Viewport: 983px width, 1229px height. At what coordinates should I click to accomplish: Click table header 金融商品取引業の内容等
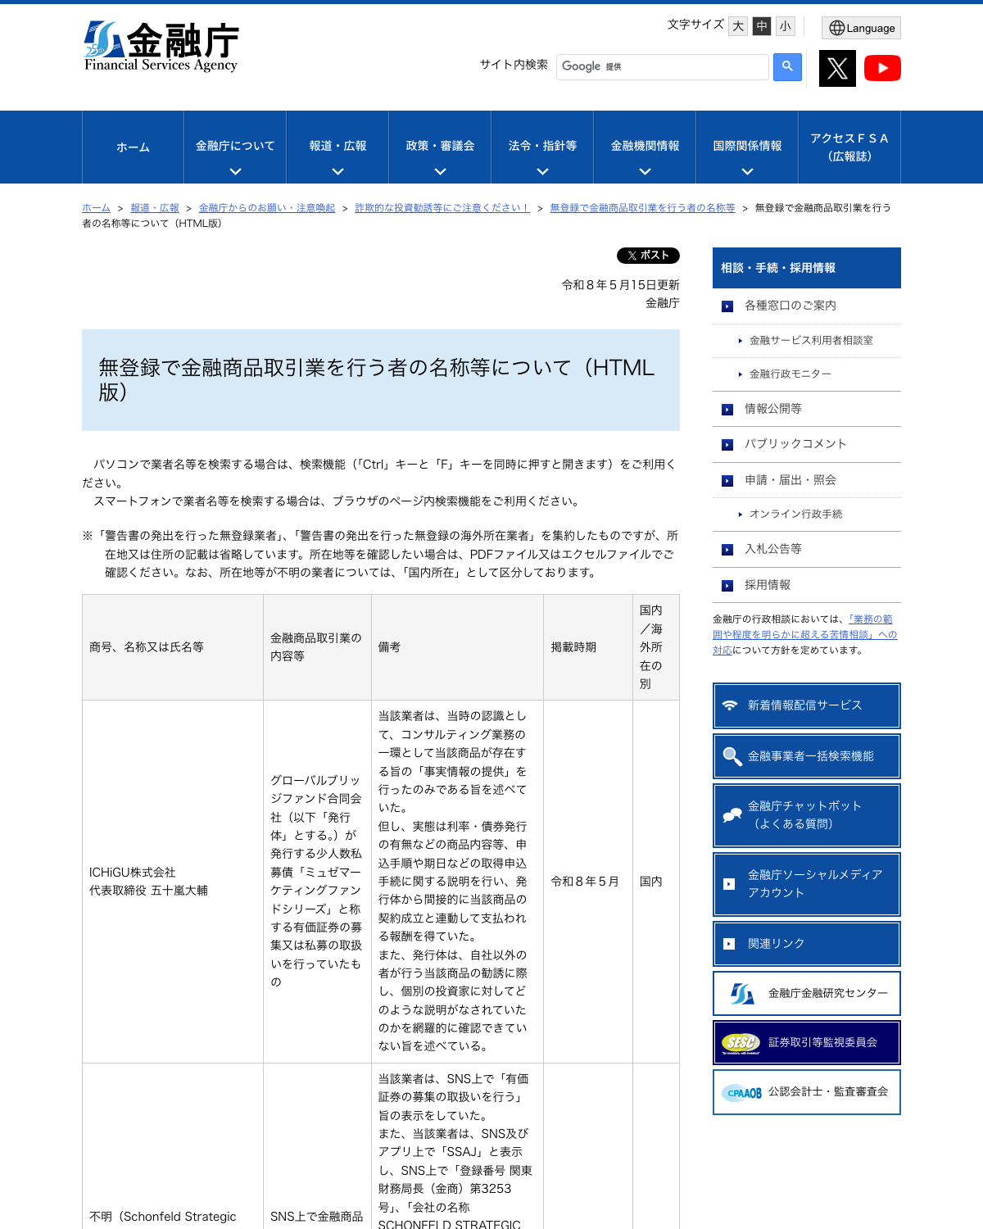pyautogui.click(x=316, y=647)
